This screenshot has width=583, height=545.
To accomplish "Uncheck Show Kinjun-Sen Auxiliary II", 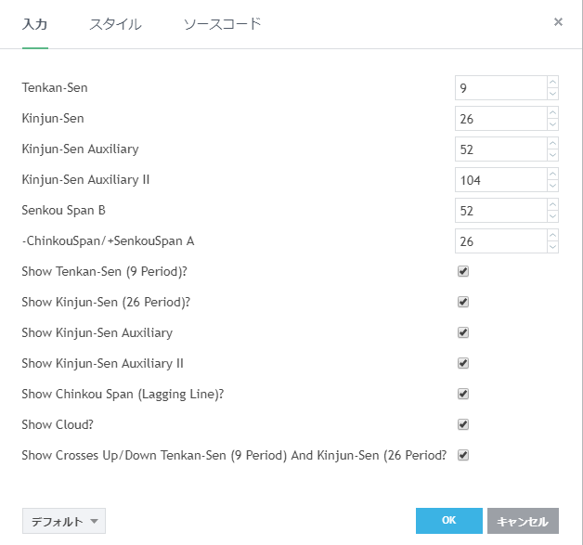I will 463,363.
